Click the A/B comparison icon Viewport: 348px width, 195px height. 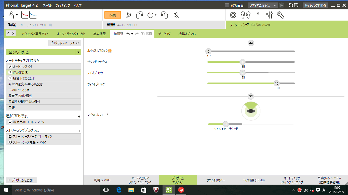coord(149,34)
